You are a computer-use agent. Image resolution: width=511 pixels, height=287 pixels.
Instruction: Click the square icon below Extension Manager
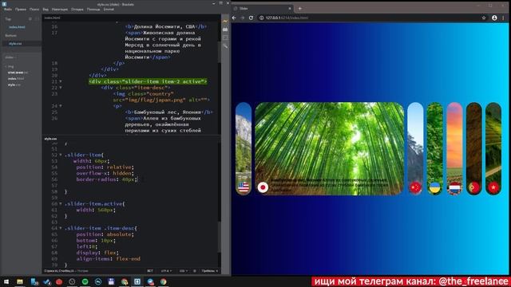[x=225, y=37]
